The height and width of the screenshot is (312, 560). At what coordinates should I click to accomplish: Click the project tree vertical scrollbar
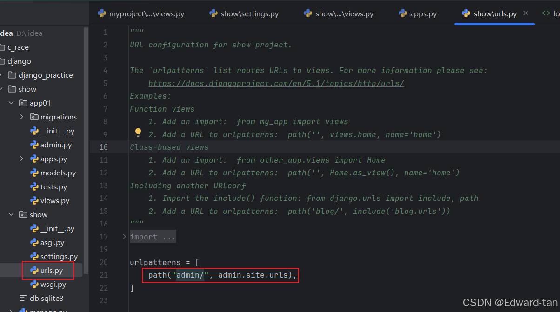pyautogui.click(x=86, y=139)
